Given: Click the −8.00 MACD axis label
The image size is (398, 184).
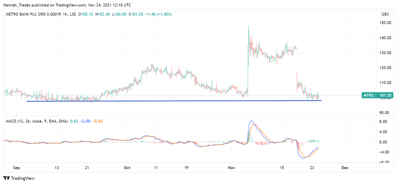Looking at the screenshot, I should (x=385, y=162).
